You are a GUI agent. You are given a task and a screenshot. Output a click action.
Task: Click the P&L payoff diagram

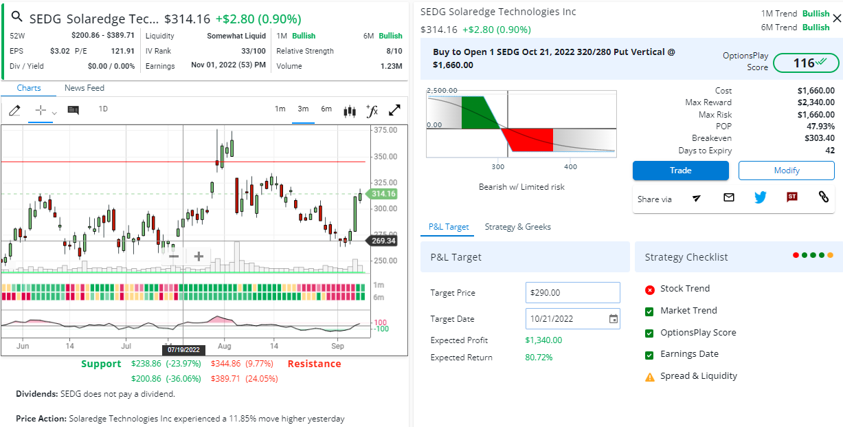521,124
